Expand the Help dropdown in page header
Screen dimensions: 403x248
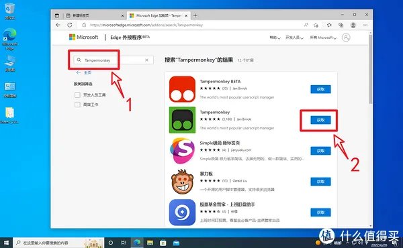275,38
